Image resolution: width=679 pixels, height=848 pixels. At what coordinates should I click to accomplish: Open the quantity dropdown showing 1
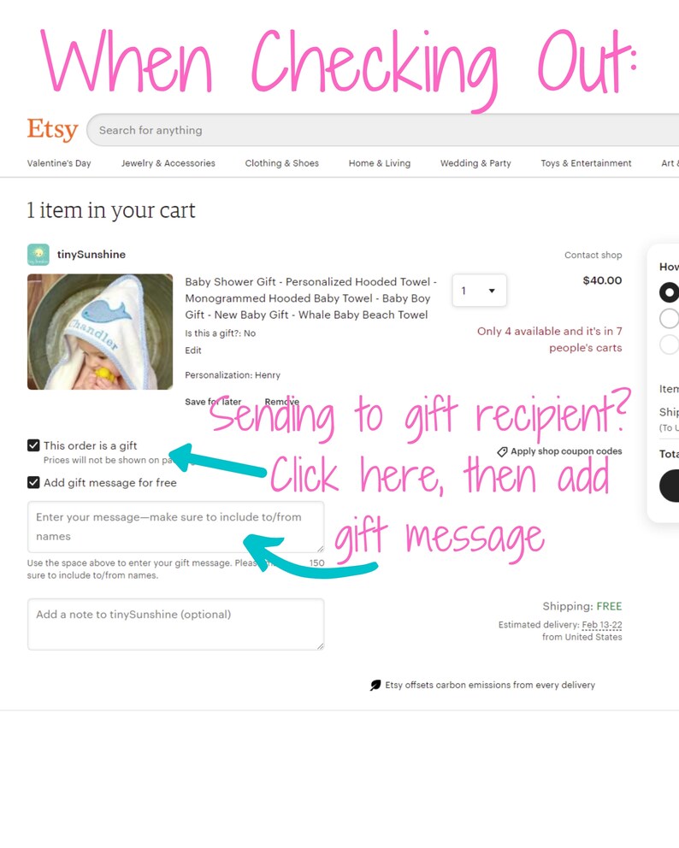480,291
